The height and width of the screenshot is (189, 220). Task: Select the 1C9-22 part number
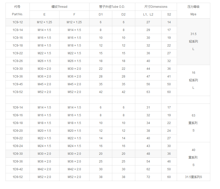point(17,53)
